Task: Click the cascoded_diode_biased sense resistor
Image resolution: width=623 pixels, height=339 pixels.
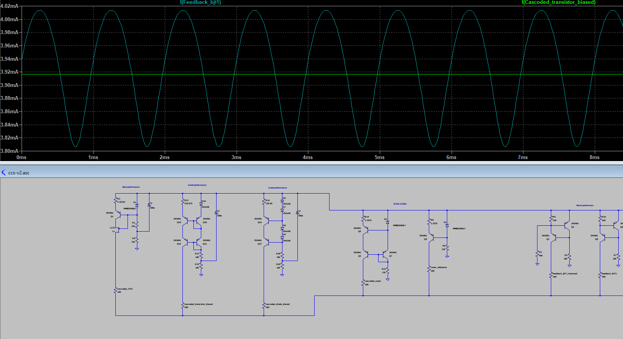Action: 264,306
